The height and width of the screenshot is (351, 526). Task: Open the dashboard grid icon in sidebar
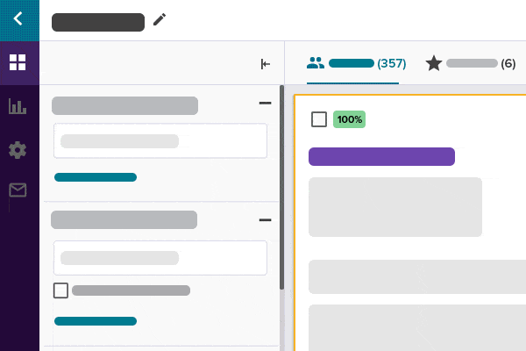(x=18, y=62)
